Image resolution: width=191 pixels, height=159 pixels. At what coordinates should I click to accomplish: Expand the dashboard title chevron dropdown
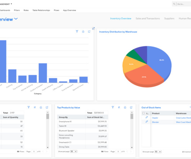[16, 19]
